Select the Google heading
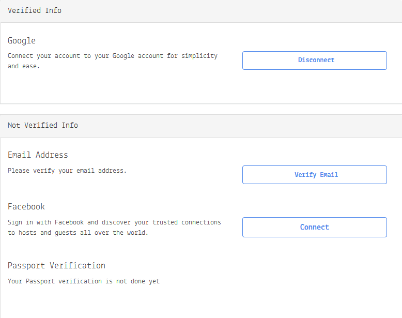The image size is (402, 318). 22,41
